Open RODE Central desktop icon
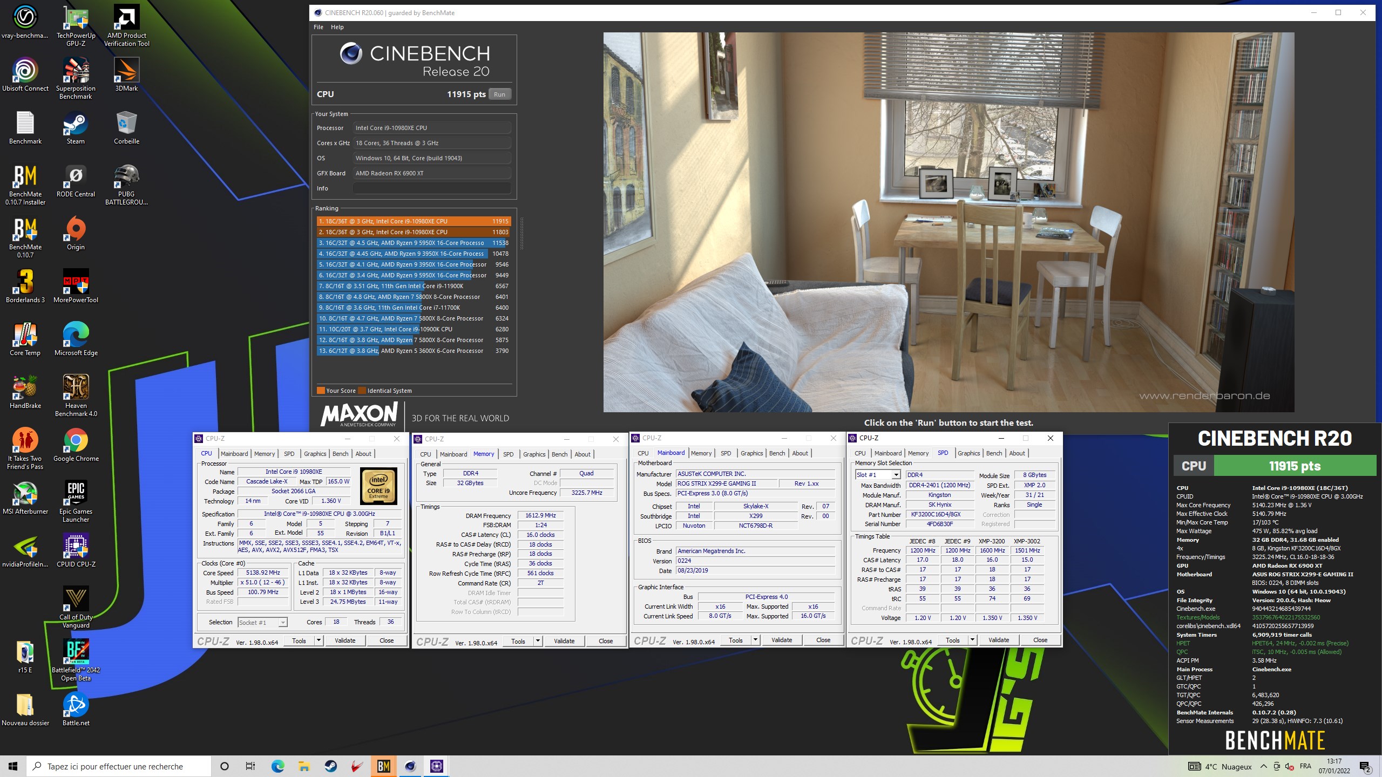 (76, 180)
